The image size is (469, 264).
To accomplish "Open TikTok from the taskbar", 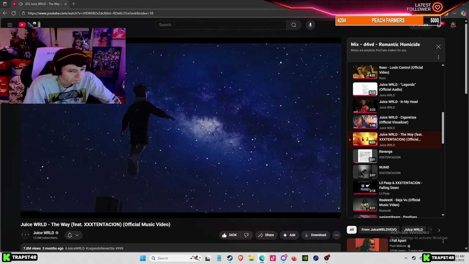I will 273,258.
